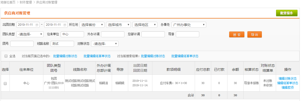Click the 编辑对账状态 link in the row
301x101 pixels.
288,78
